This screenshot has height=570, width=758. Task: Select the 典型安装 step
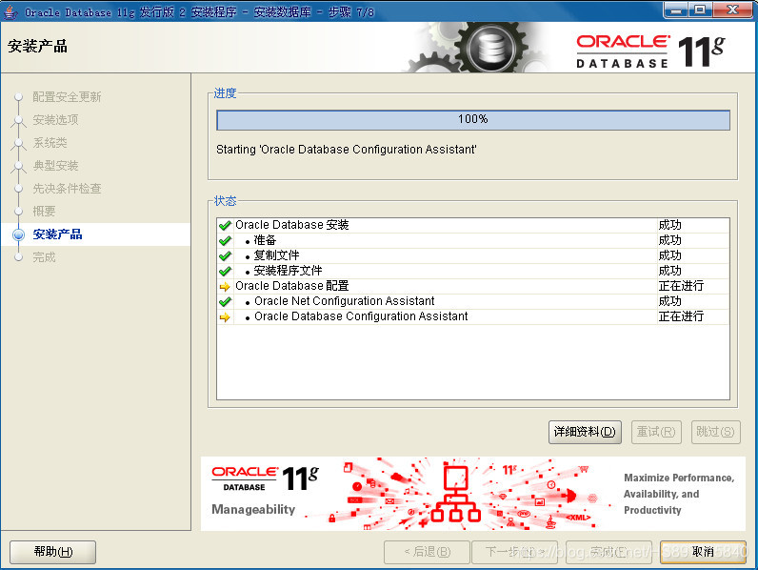coord(55,166)
